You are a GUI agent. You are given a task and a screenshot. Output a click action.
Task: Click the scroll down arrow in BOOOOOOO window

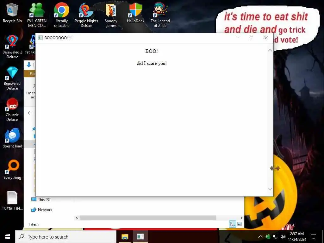[x=270, y=189]
